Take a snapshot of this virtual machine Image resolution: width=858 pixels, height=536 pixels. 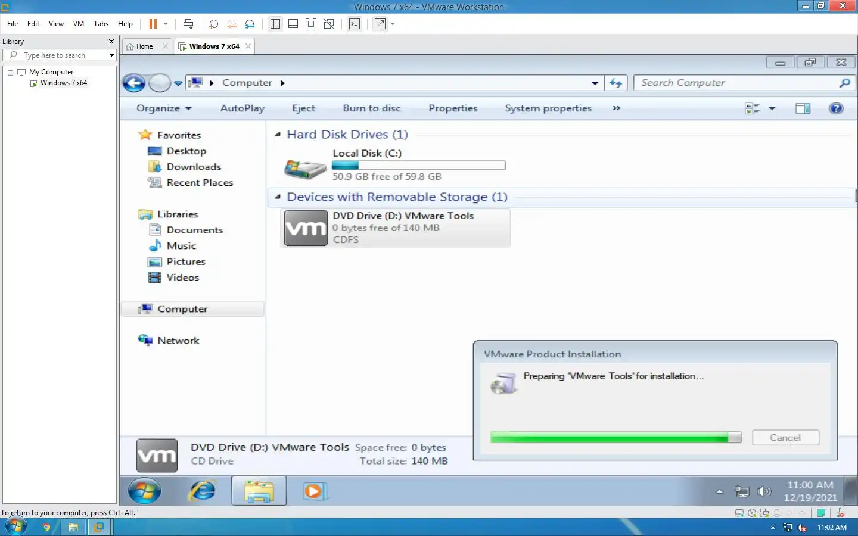(x=213, y=24)
